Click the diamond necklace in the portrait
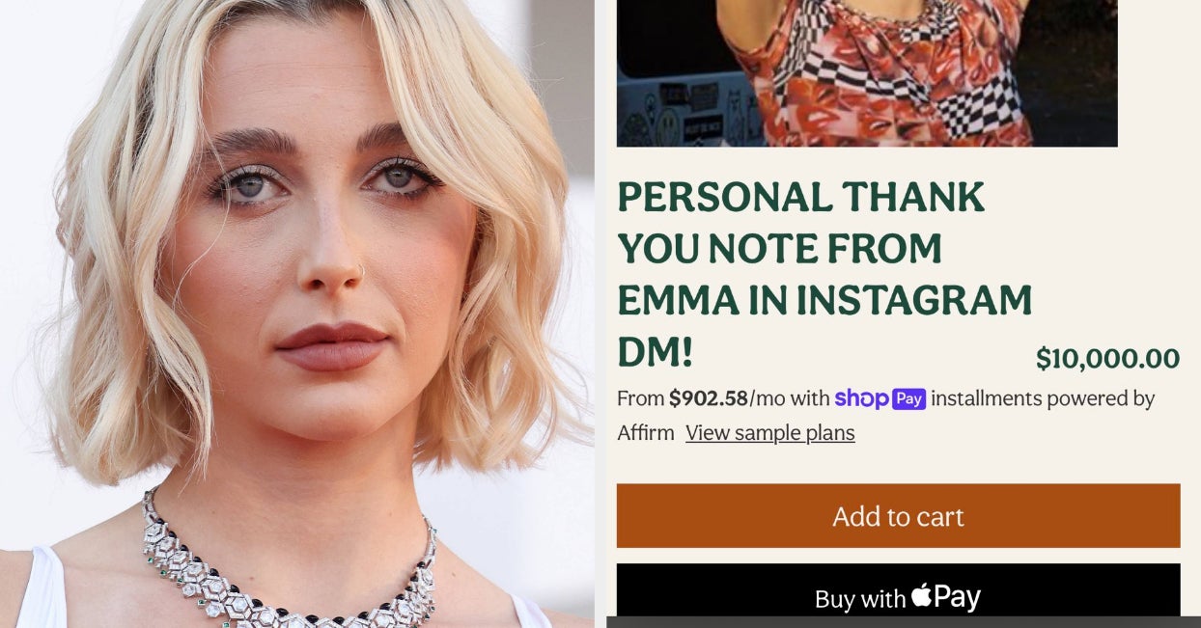Screen dimensions: 1201x628 pos(290,564)
